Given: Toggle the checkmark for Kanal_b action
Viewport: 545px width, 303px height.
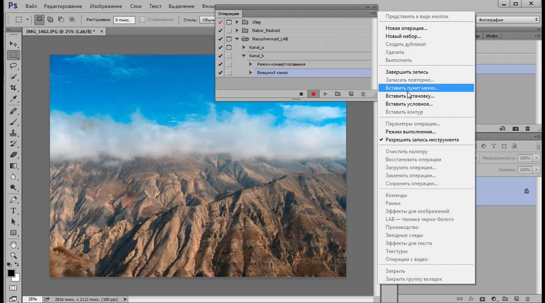Looking at the screenshot, I should 220,56.
